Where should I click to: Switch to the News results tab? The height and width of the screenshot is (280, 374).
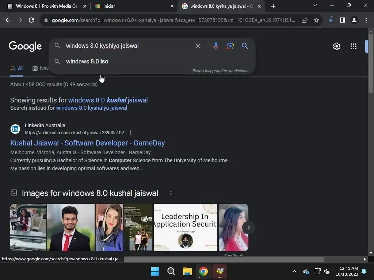[41, 69]
